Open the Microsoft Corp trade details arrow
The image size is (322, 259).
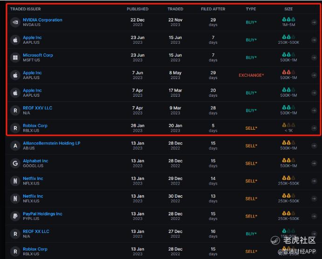314,57
